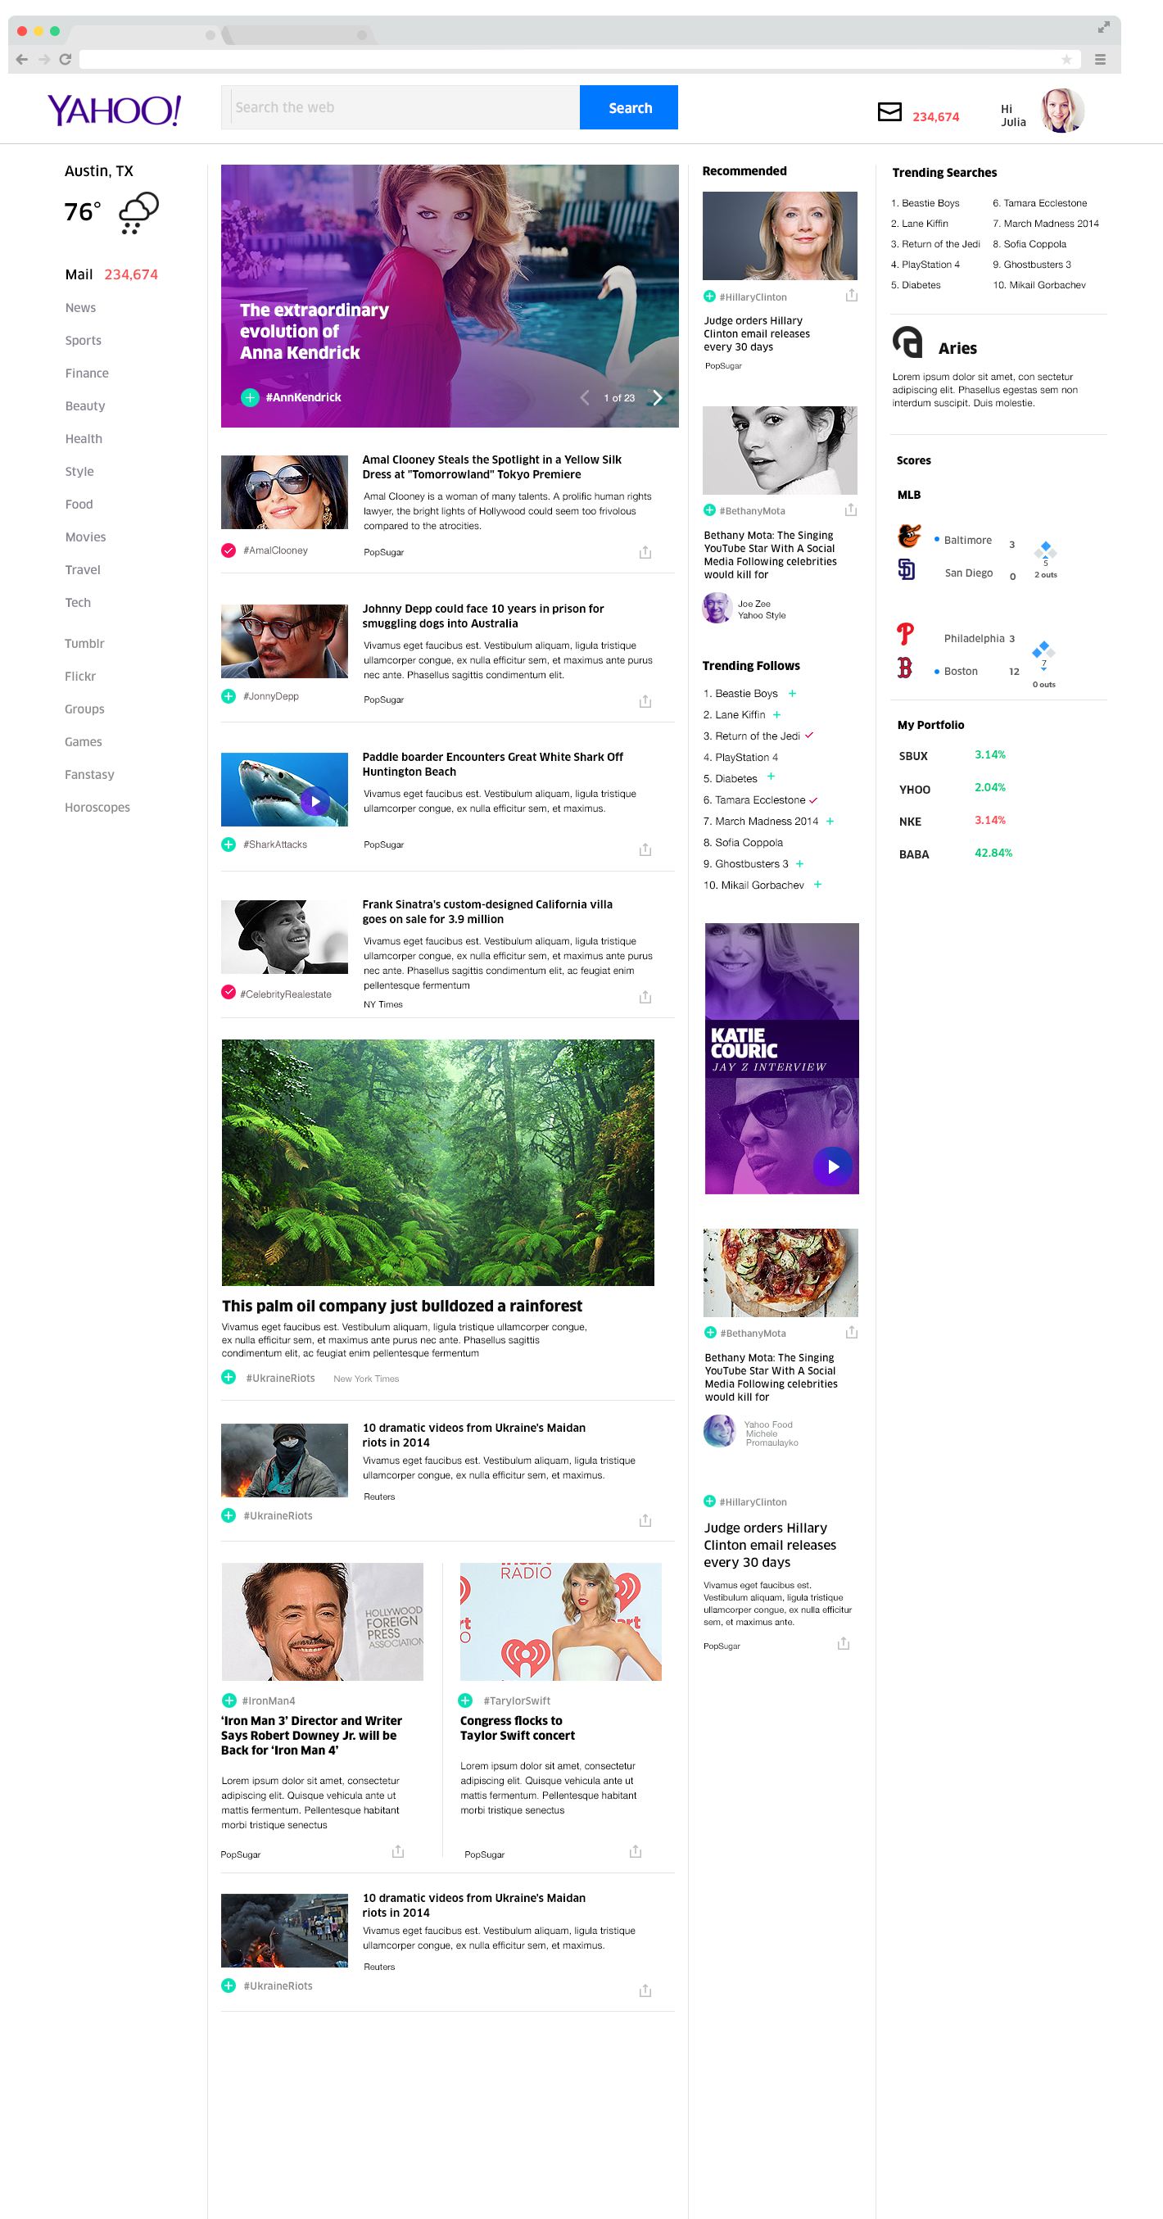The height and width of the screenshot is (2219, 1163).
Task: Unfollow the #AmalClooney tag
Action: tap(229, 550)
